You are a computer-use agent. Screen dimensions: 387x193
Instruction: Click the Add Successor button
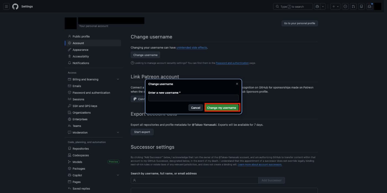[x=271, y=180]
